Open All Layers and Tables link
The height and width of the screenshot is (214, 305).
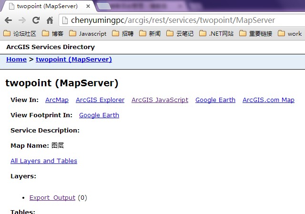coord(44,161)
